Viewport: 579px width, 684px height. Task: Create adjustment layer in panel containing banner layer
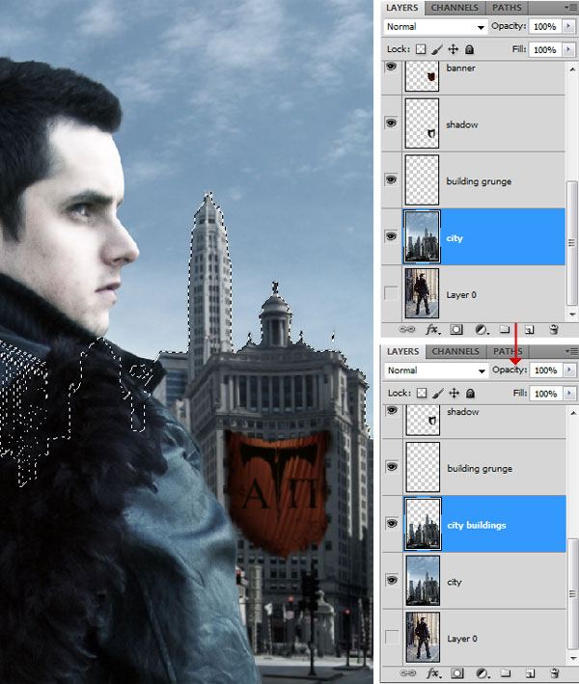coord(482,330)
